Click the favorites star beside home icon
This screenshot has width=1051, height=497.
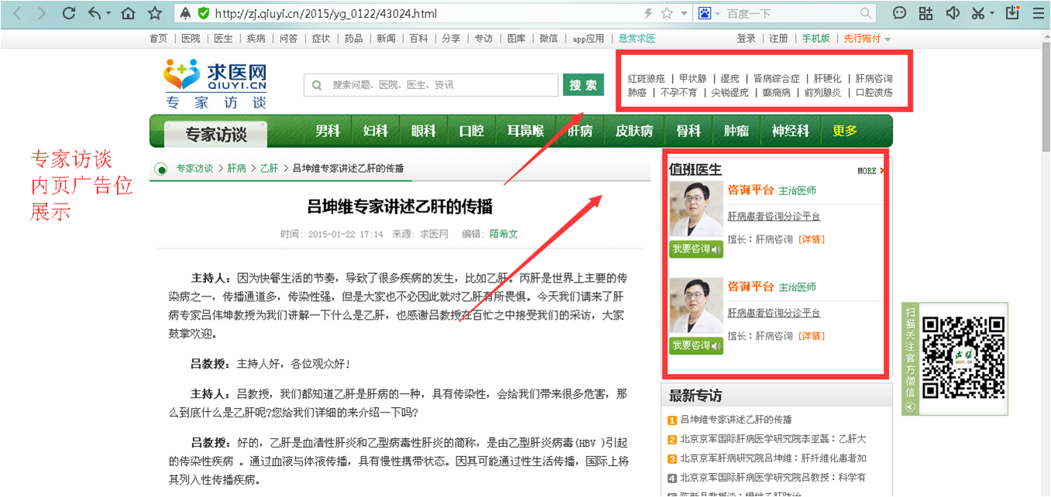(x=154, y=13)
